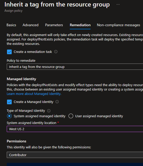The width and height of the screenshot is (143, 166).
Task: Open Learn more about Managed Identity link
Action: point(34,94)
